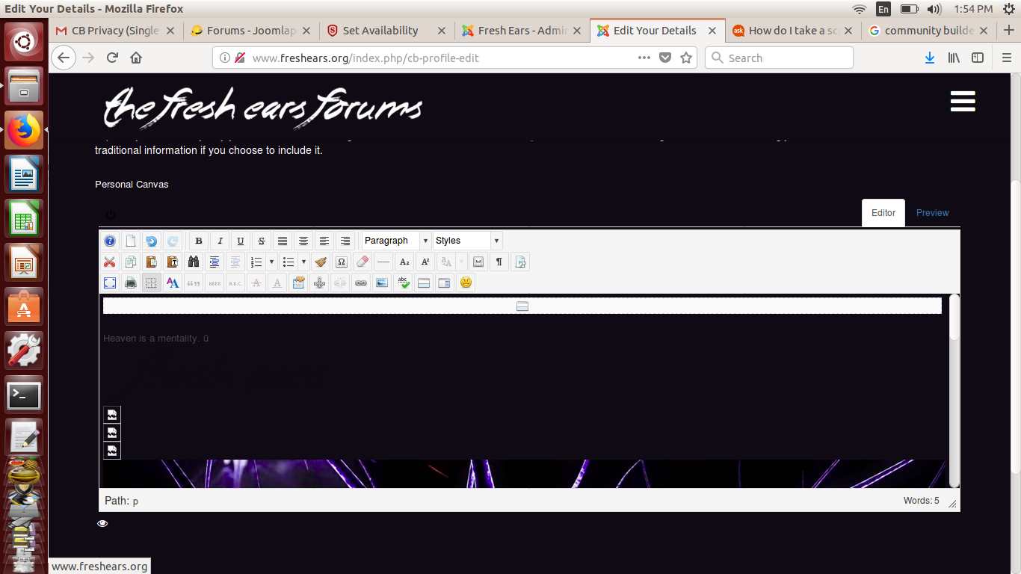The height and width of the screenshot is (574, 1021).
Task: Insert special character Omega icon
Action: (x=342, y=262)
